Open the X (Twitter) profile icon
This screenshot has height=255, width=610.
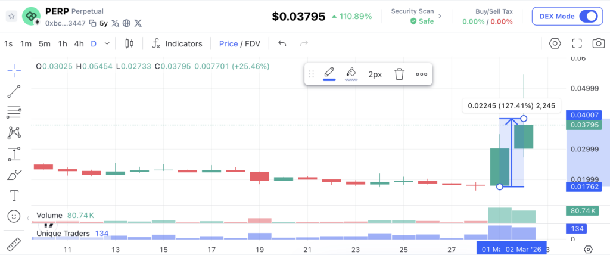tap(138, 23)
